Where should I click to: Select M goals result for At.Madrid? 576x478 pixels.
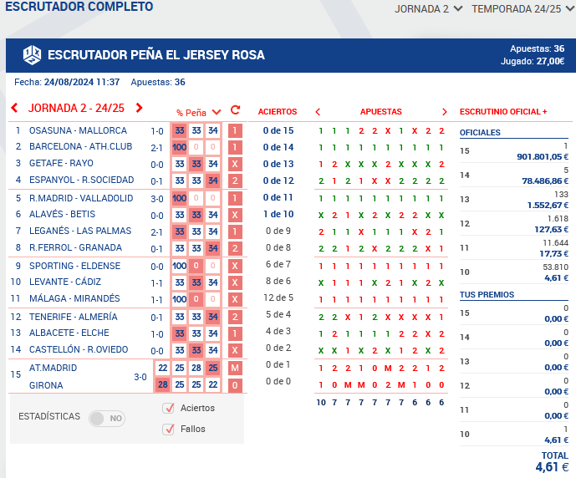click(x=235, y=368)
